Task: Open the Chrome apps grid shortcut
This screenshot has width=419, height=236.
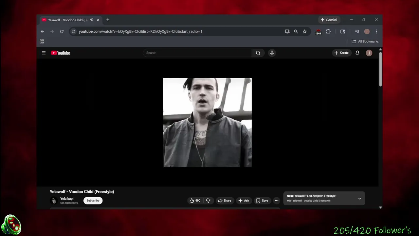Action: [42, 41]
